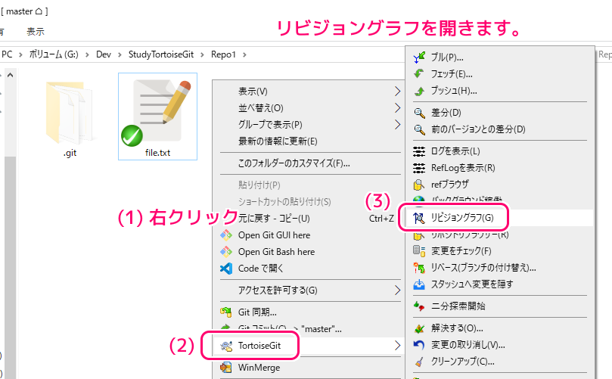Expand the TortoiseGit submenu arrow

[x=397, y=346]
